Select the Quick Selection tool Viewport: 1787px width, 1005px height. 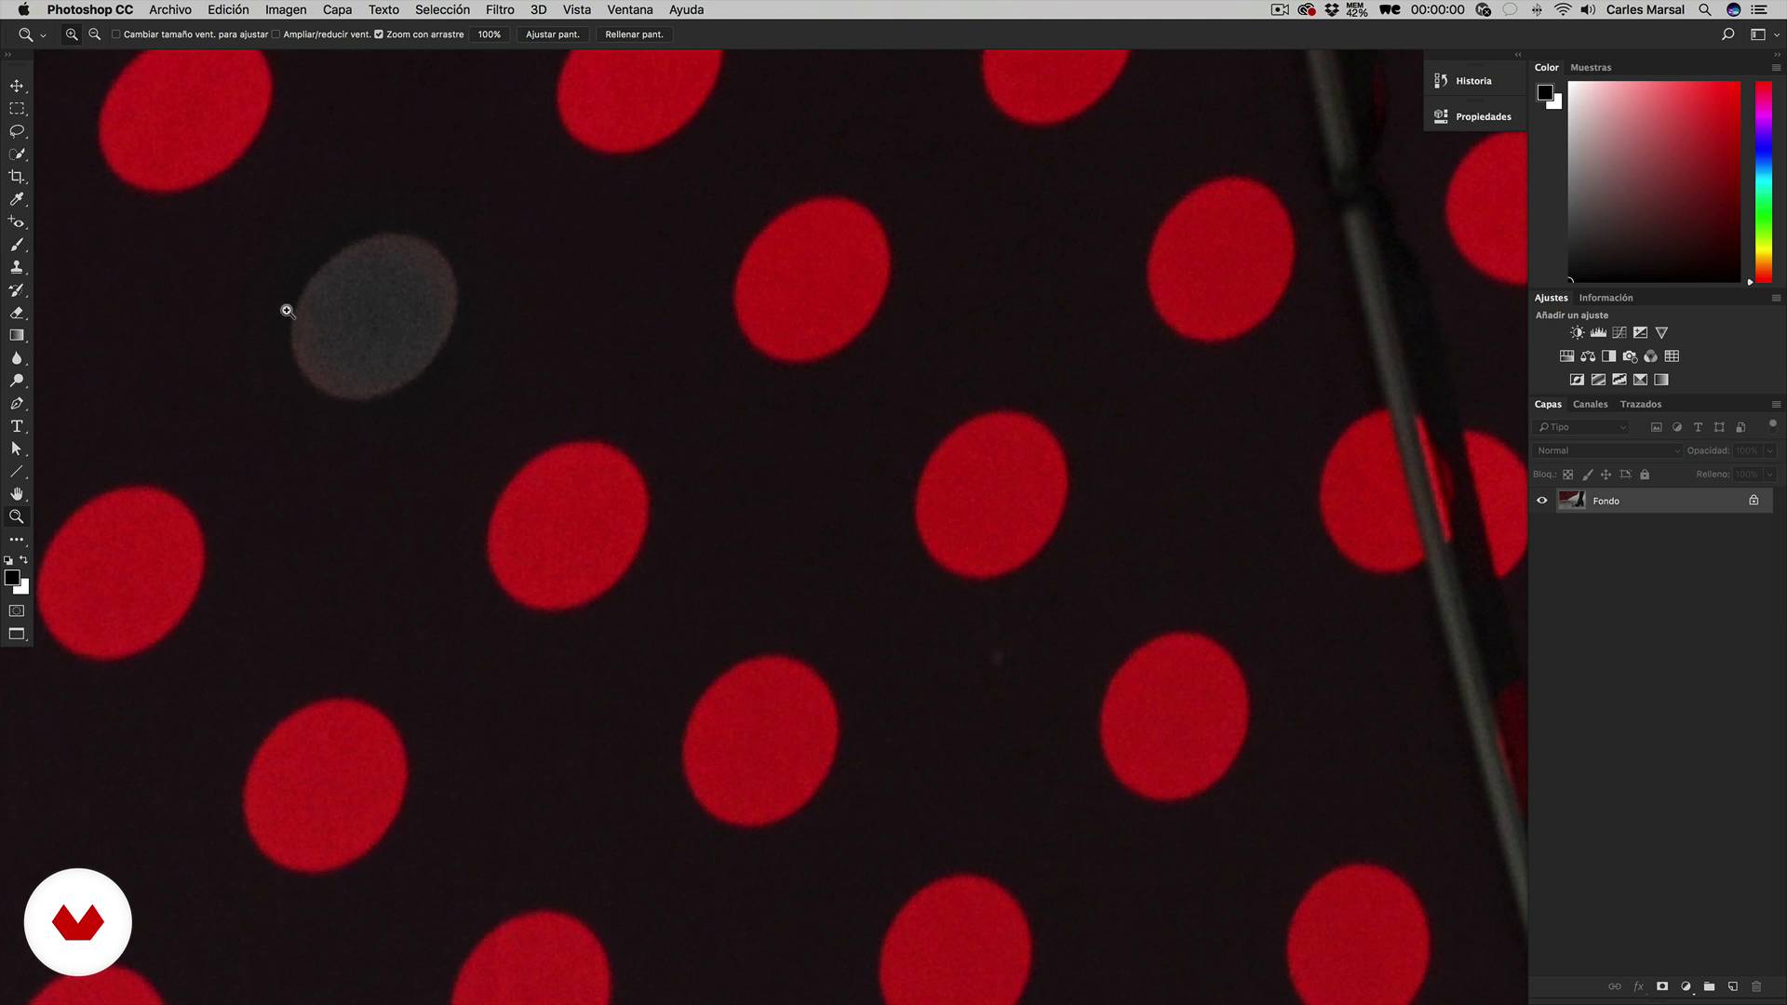pyautogui.click(x=17, y=154)
